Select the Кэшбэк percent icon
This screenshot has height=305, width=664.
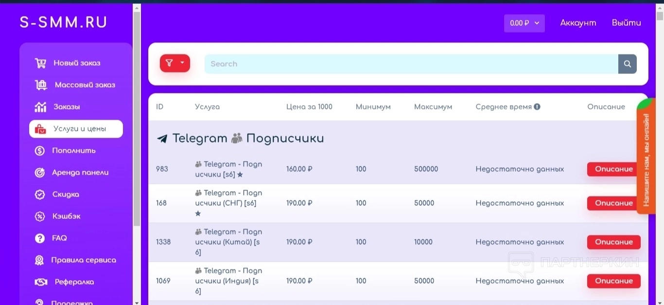tap(40, 216)
